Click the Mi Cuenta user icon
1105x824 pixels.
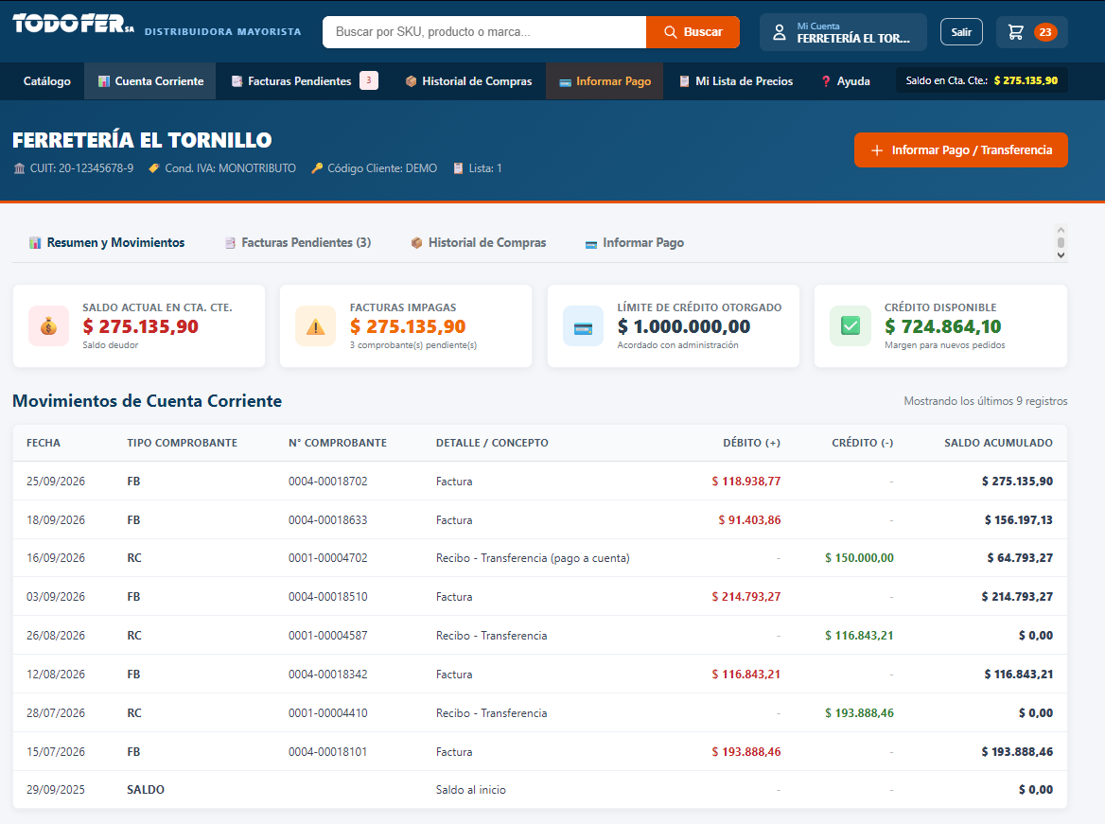(779, 32)
